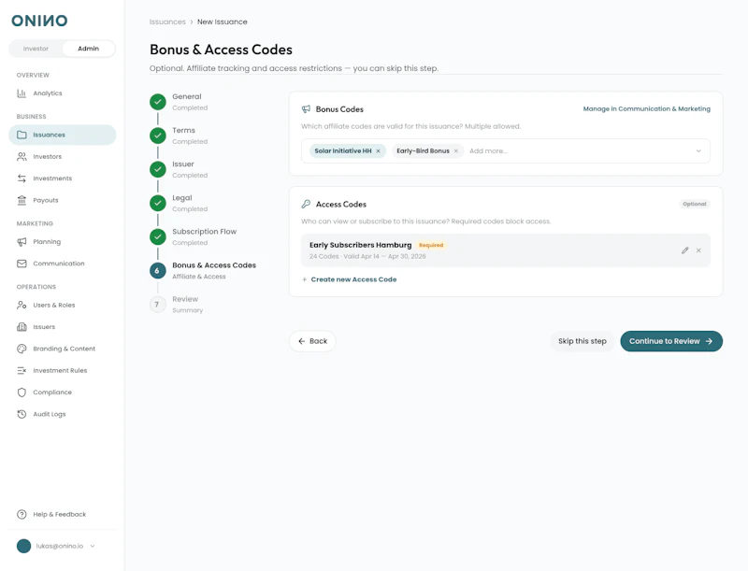Go to General step checkmark

(158, 102)
